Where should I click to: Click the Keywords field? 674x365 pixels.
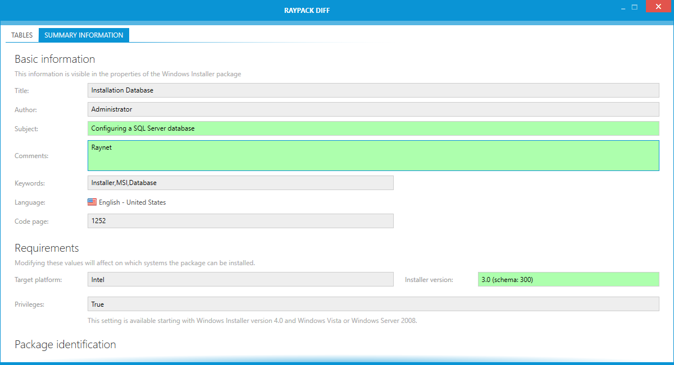pos(240,183)
